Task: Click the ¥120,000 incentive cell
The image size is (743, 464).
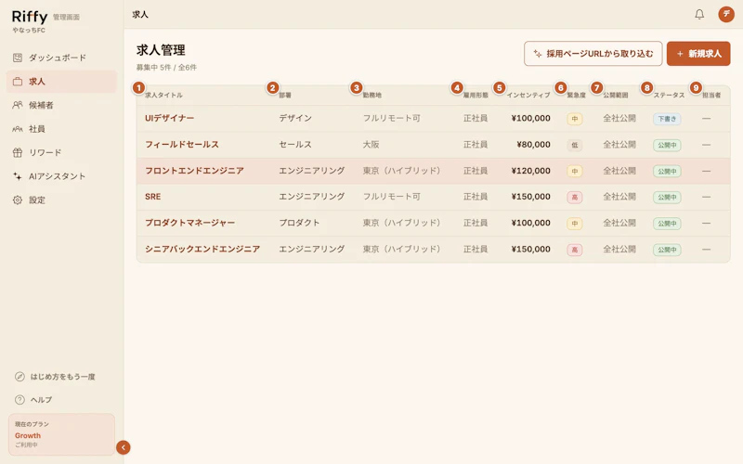Action: 530,171
